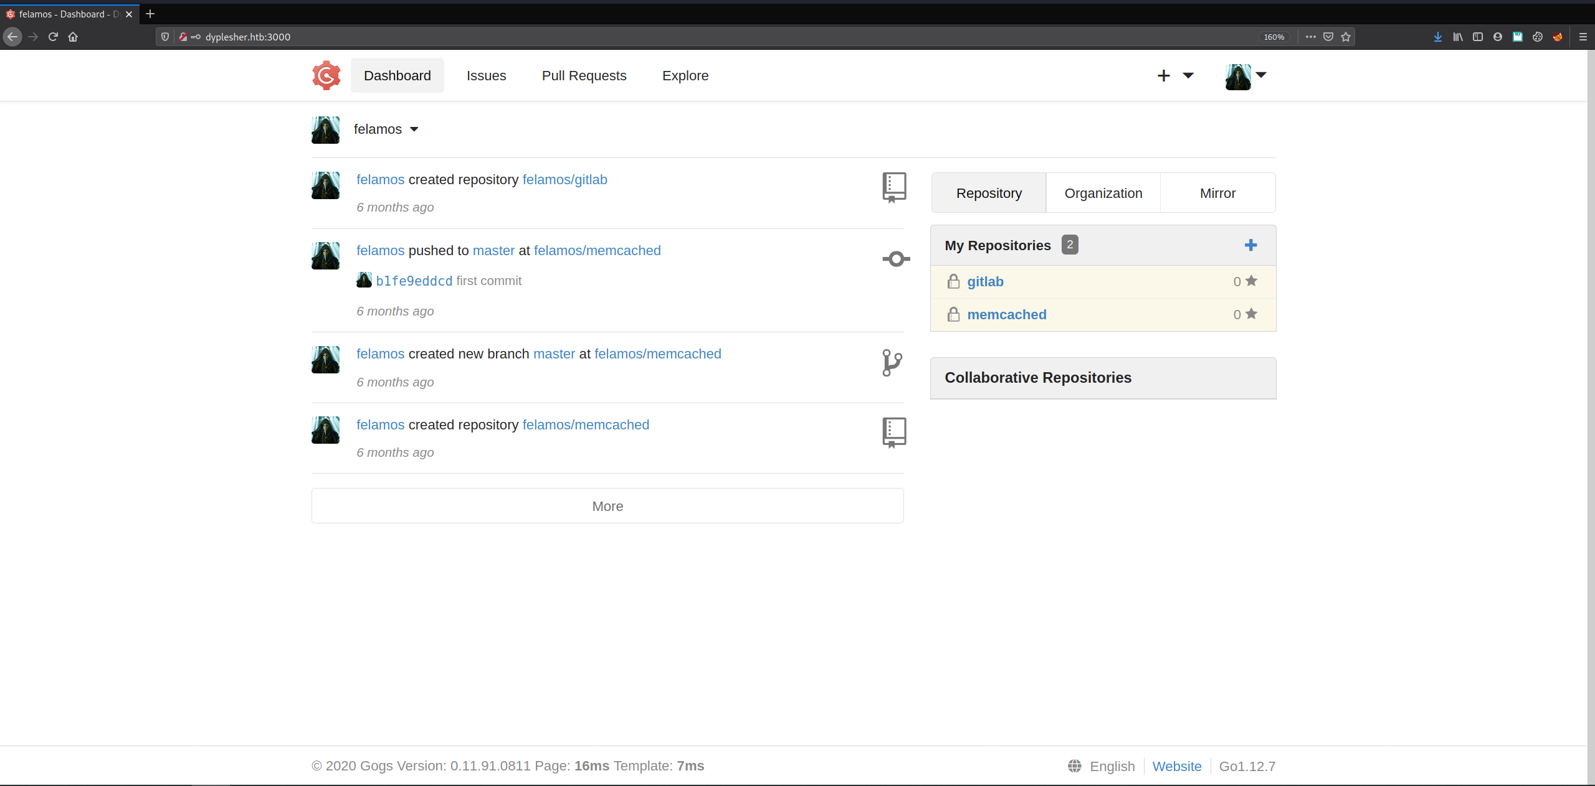
Task: Load more activity with the More button
Action: point(607,506)
